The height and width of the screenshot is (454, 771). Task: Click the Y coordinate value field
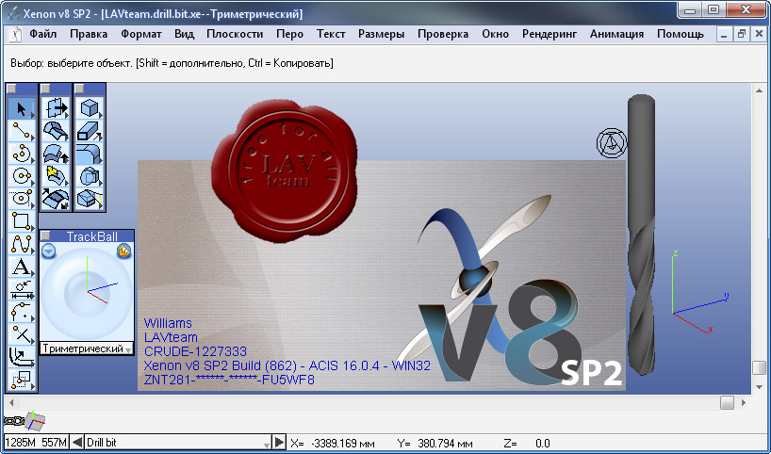click(445, 443)
